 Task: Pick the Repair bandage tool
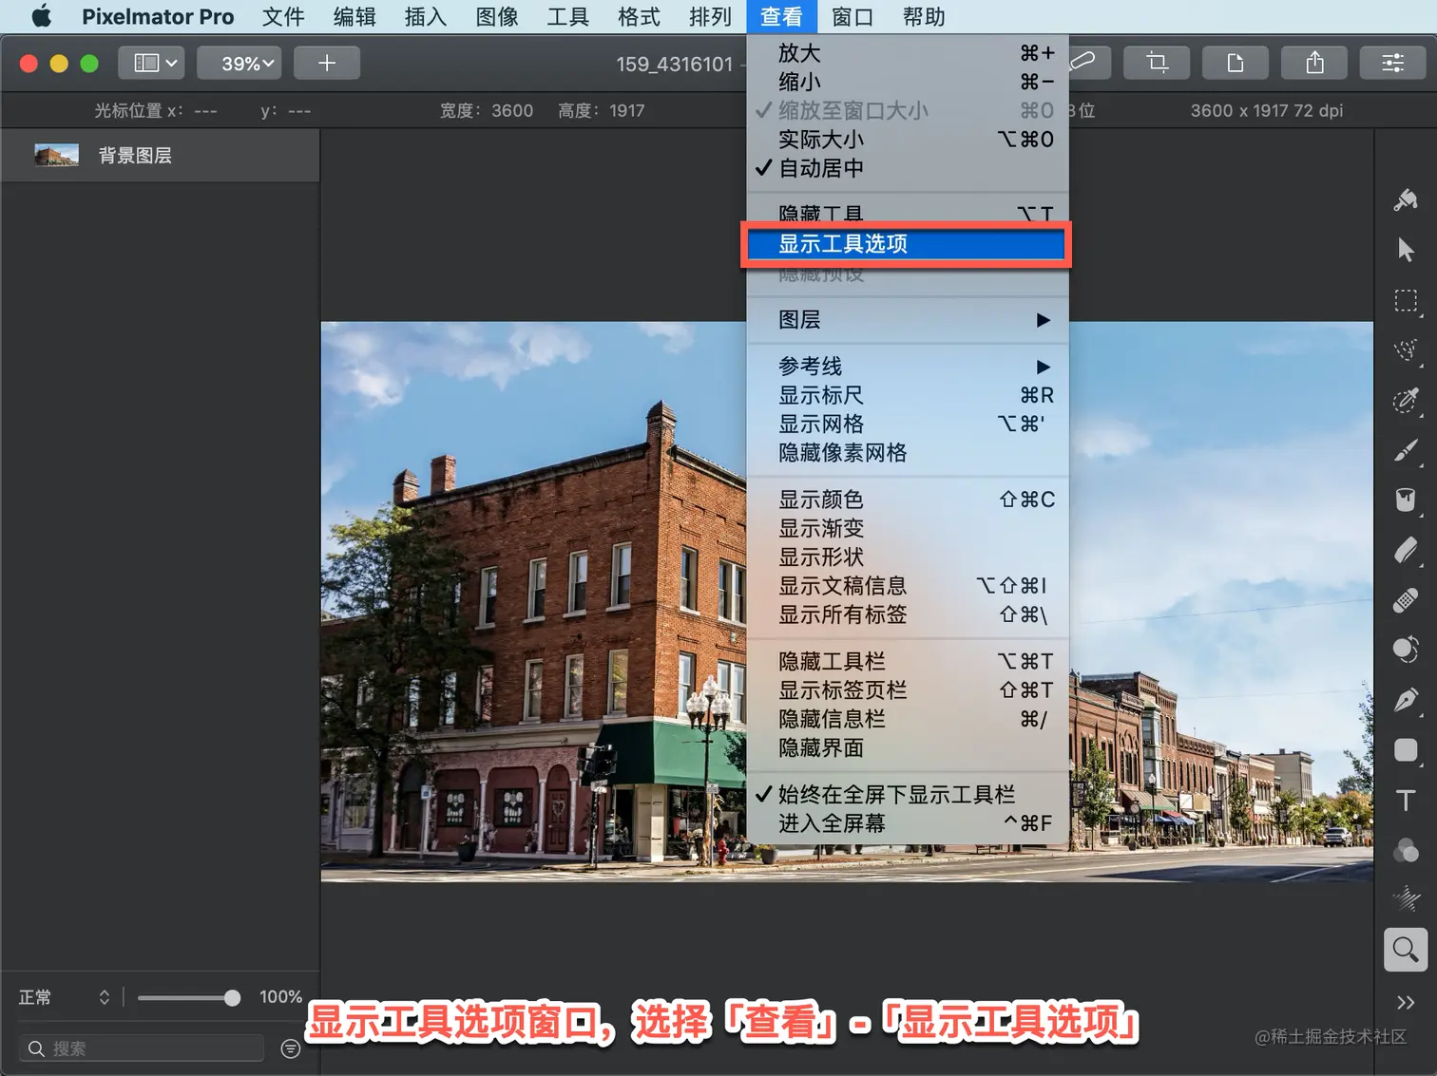coord(1406,600)
